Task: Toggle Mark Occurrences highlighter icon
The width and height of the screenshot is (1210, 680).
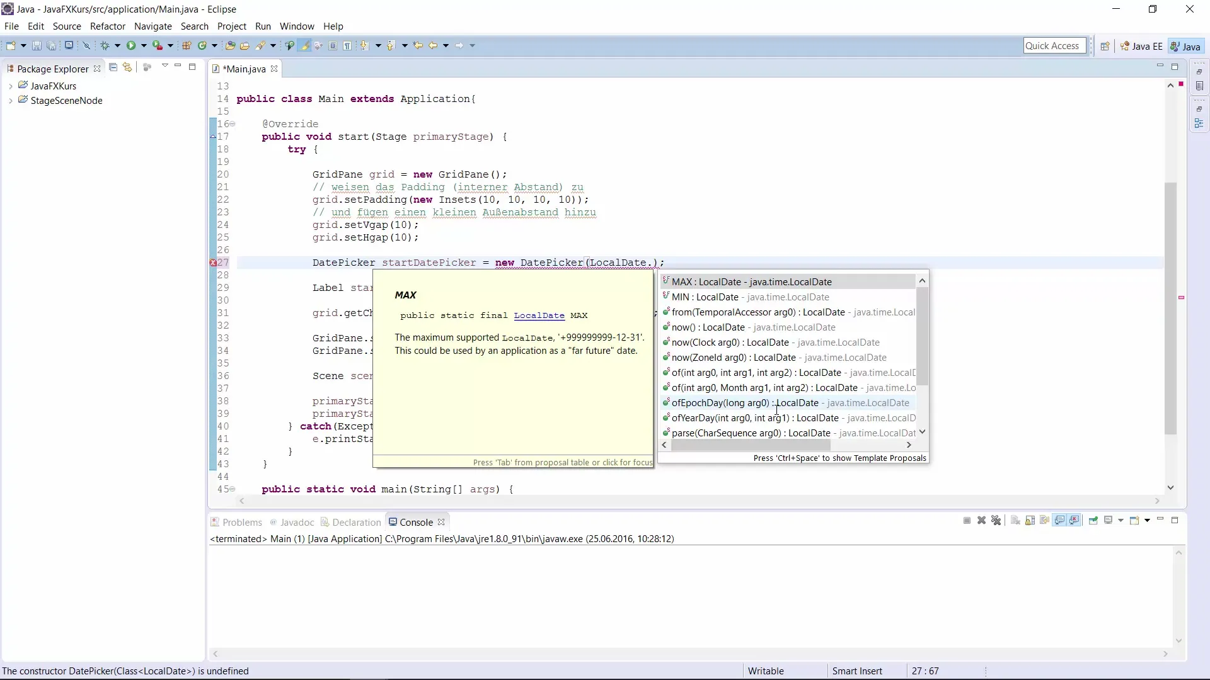Action: tap(305, 45)
